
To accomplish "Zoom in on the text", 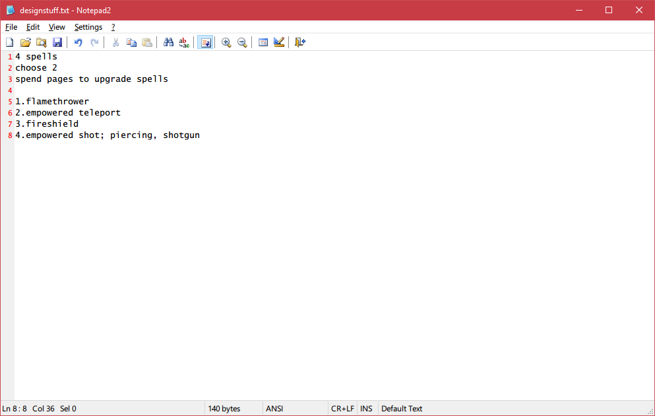I will [x=226, y=42].
